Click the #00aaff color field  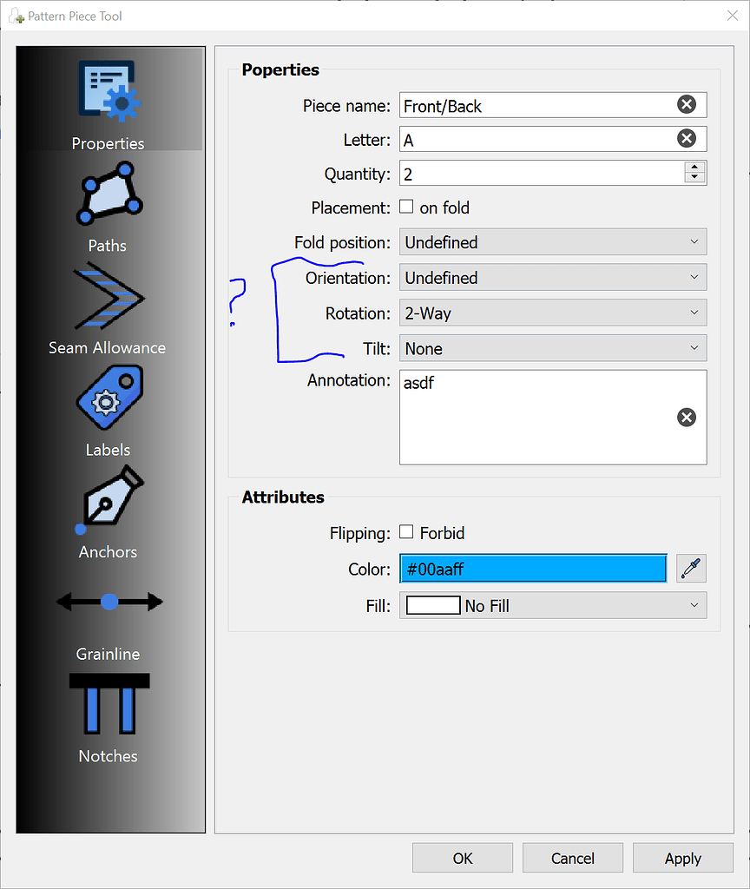(533, 569)
